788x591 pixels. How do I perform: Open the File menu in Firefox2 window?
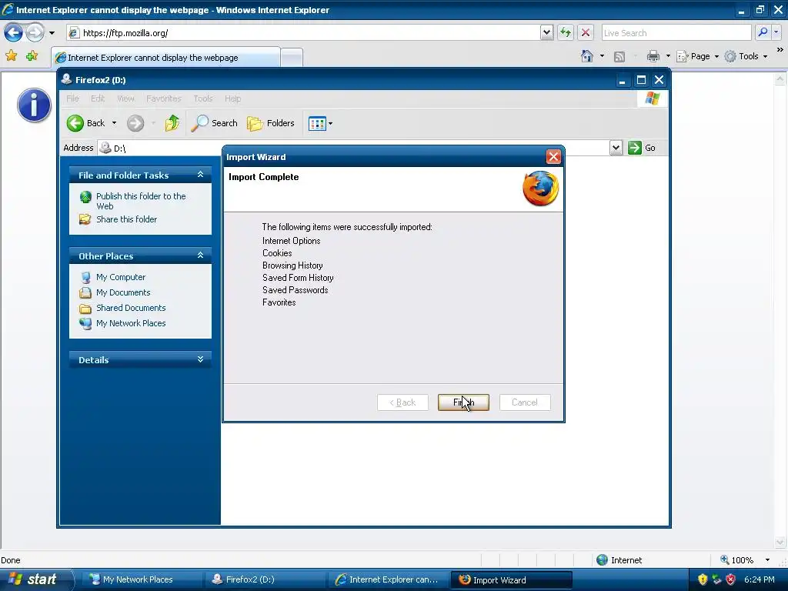pos(73,98)
